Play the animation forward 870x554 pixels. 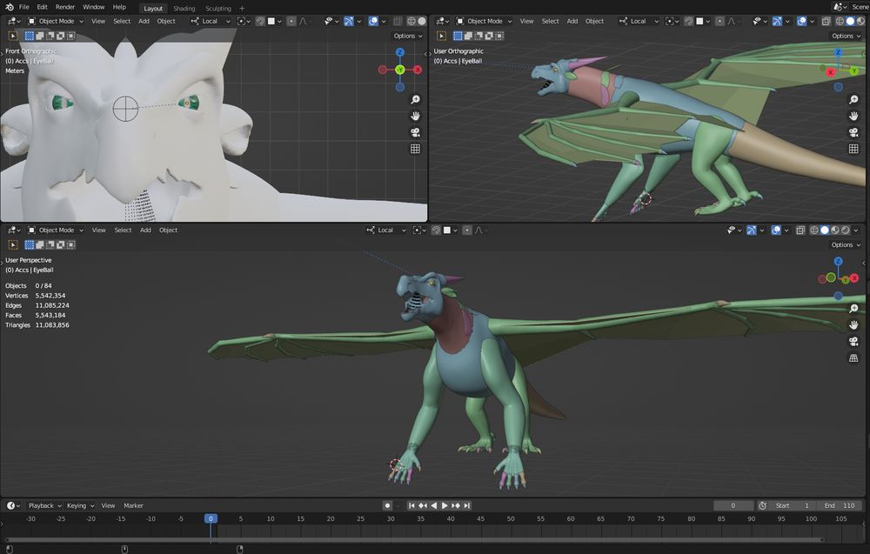coord(445,505)
